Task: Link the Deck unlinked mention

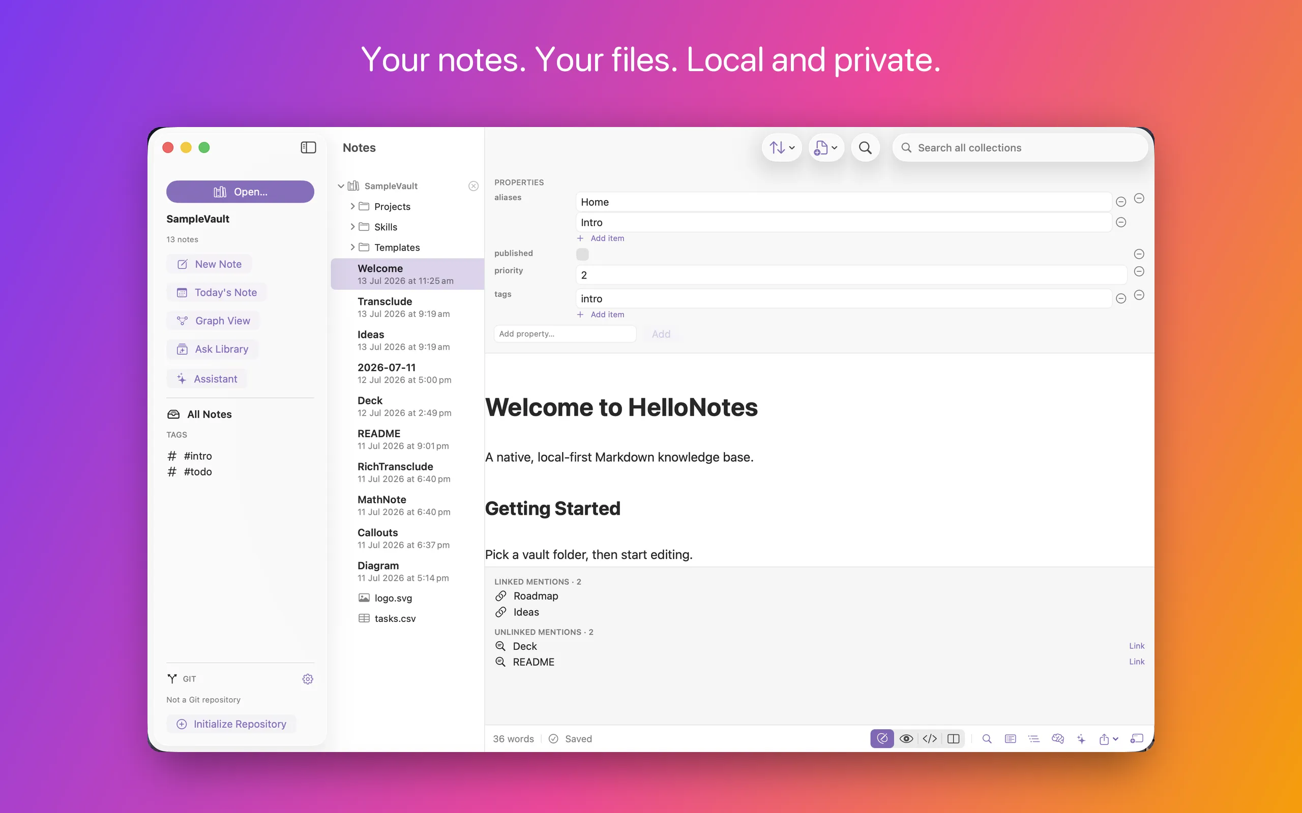Action: pos(1137,646)
